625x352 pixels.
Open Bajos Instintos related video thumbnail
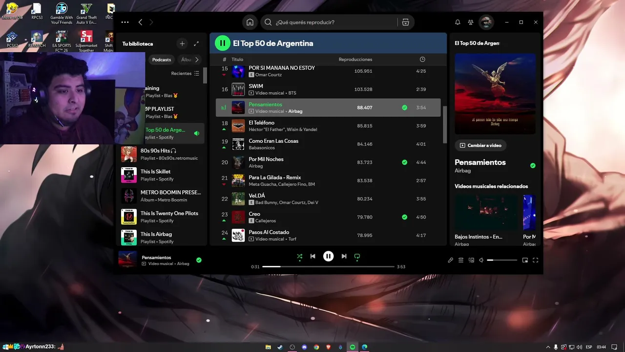pyautogui.click(x=487, y=213)
